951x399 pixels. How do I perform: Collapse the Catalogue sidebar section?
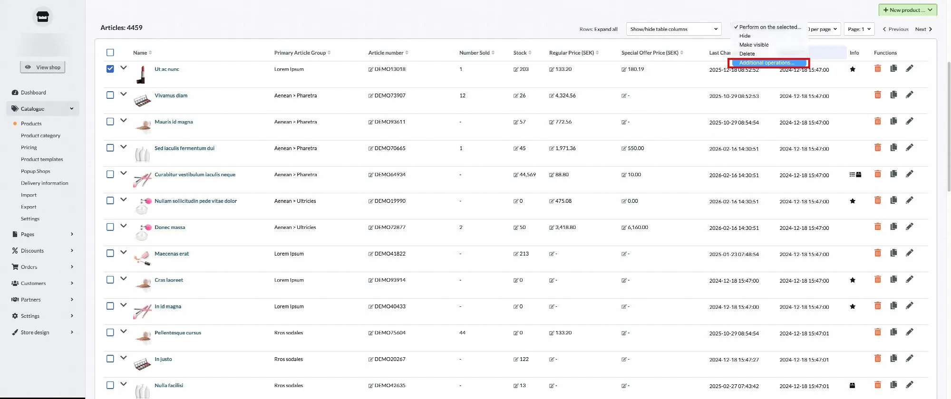[42, 109]
